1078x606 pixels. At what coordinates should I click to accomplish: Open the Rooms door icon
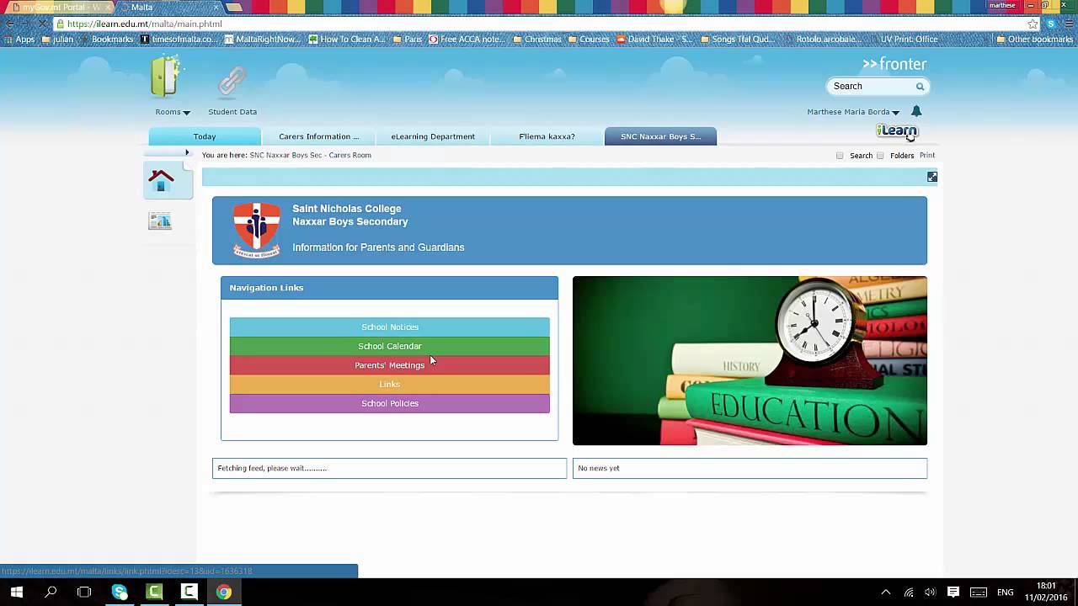[x=165, y=77]
